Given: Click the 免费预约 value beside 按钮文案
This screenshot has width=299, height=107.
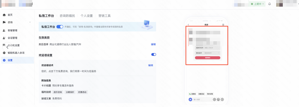Looking at the screenshot, I should click(x=57, y=99).
